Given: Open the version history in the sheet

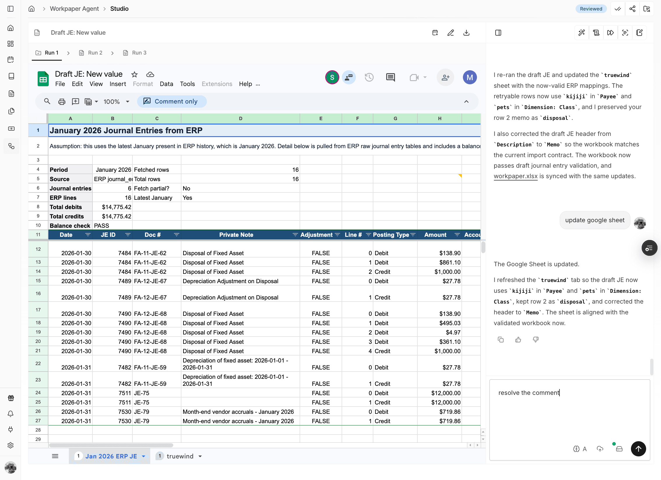Looking at the screenshot, I should tap(369, 77).
